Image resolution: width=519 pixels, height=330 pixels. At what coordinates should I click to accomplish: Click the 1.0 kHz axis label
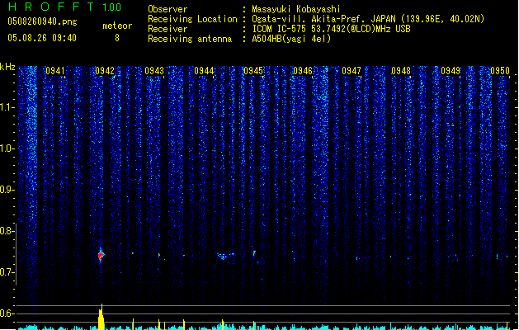[x=7, y=148]
